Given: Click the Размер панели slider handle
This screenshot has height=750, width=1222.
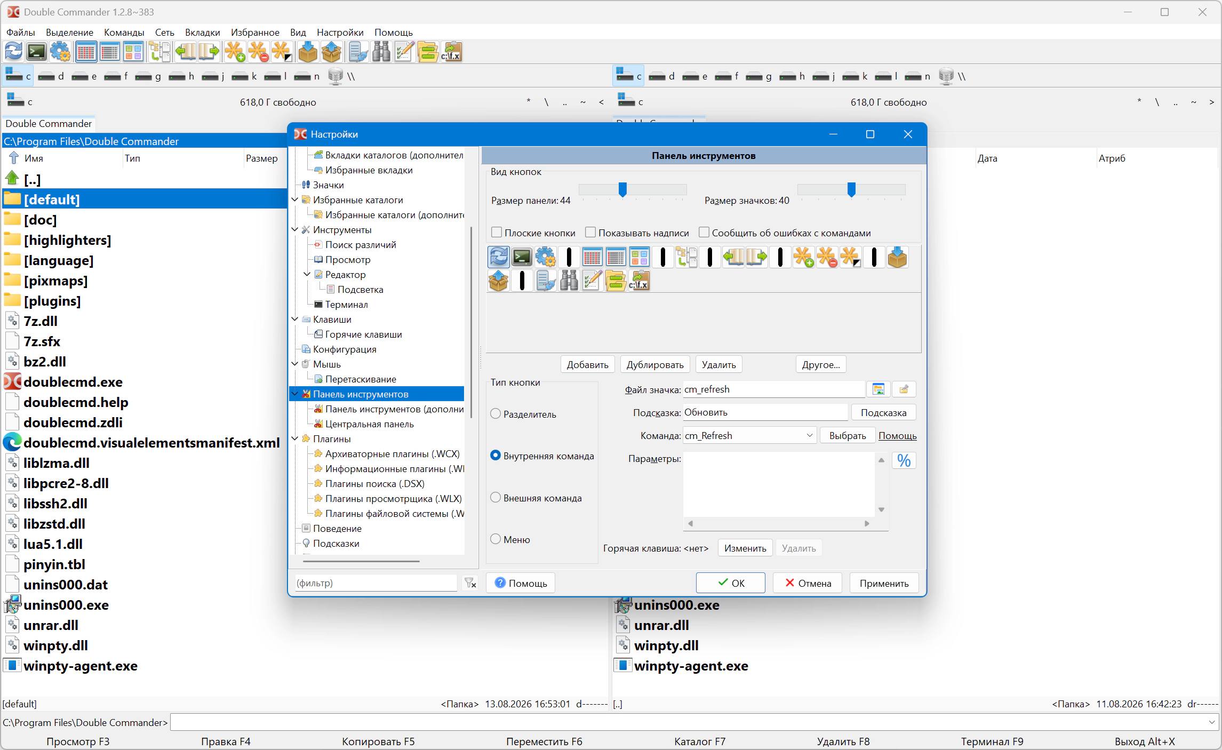Looking at the screenshot, I should click(x=622, y=189).
